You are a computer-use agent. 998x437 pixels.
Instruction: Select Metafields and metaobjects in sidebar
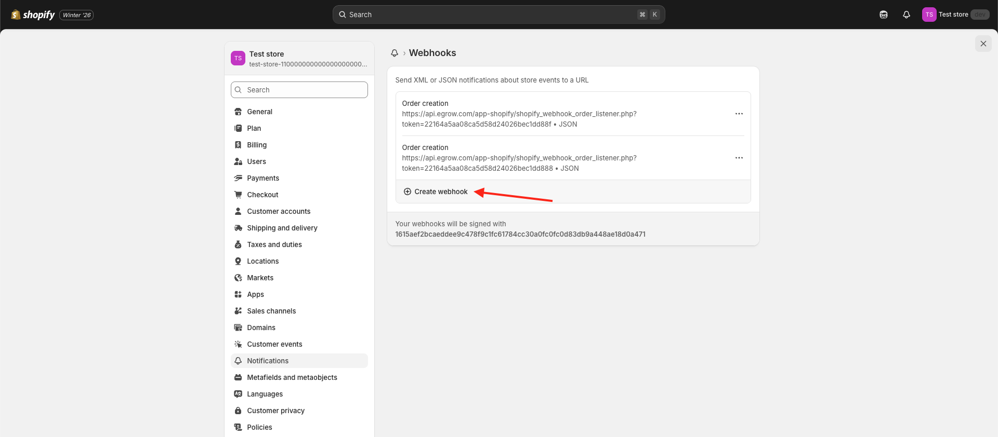(292, 377)
